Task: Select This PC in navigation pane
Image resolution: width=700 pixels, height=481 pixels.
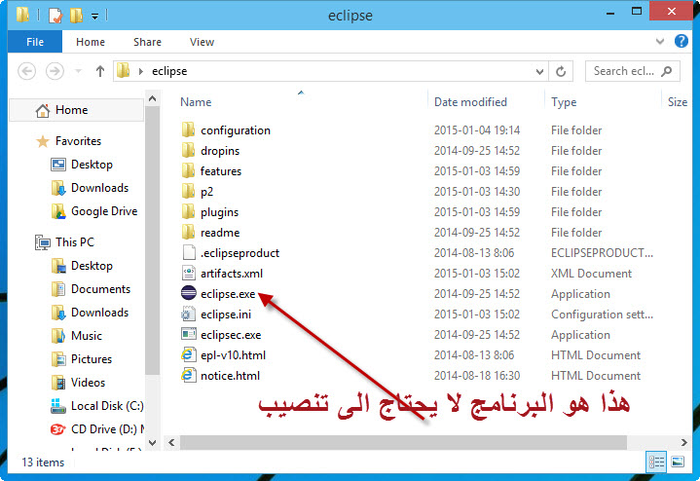Action: pyautogui.click(x=65, y=242)
